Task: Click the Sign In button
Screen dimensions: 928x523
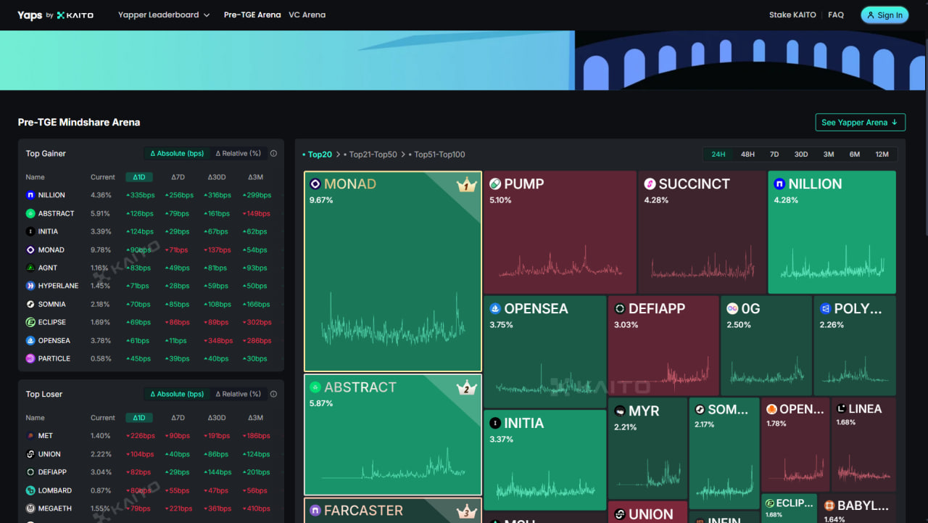Action: point(884,15)
